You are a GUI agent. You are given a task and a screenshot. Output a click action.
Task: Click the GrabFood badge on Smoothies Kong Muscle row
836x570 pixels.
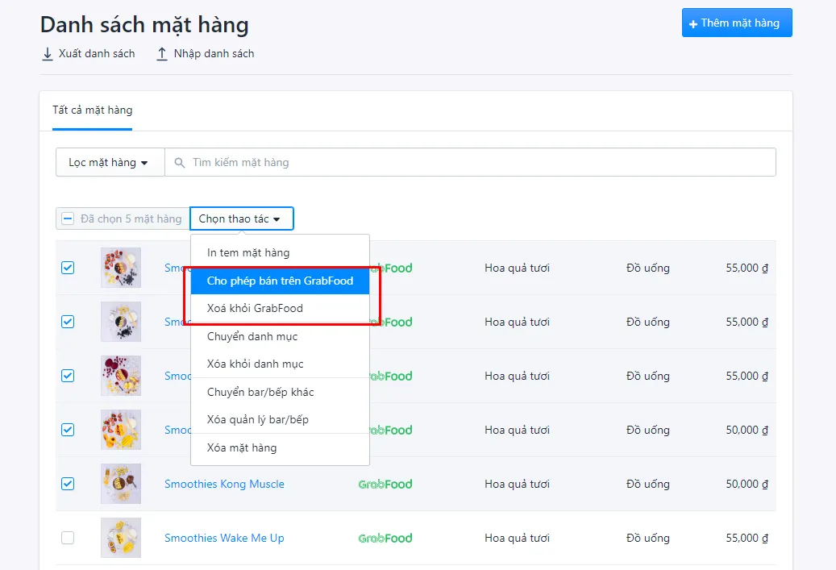click(x=385, y=484)
